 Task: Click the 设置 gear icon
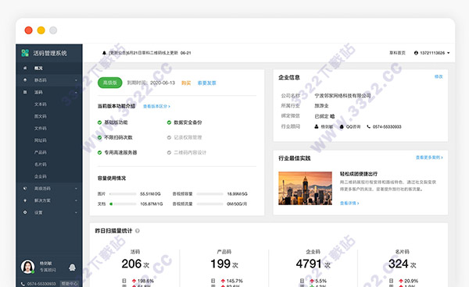[x=25, y=212]
